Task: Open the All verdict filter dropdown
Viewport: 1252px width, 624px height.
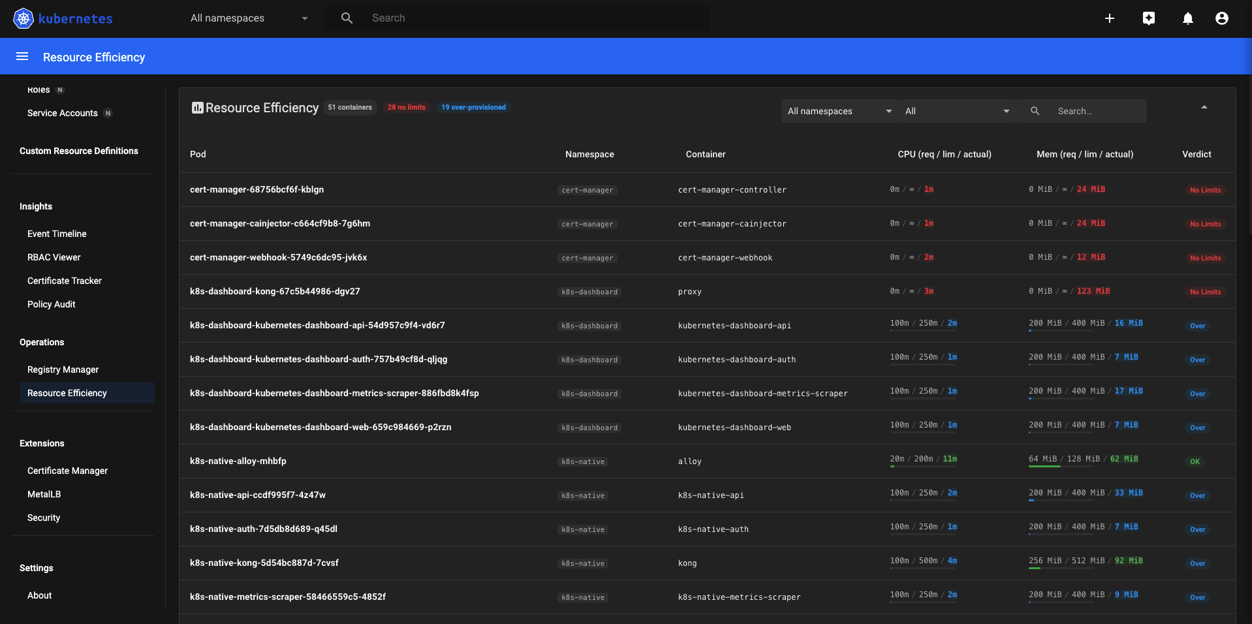Action: [957, 111]
